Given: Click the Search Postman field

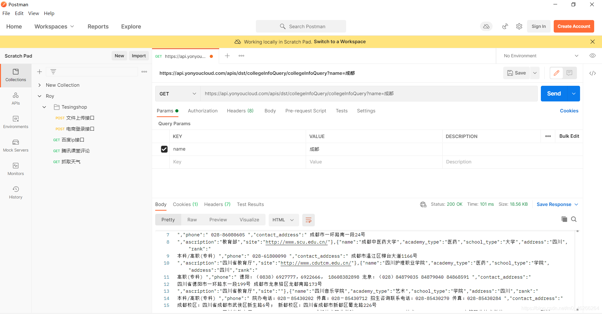Looking at the screenshot, I should point(301,26).
